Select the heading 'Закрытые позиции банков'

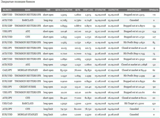click(18, 2)
